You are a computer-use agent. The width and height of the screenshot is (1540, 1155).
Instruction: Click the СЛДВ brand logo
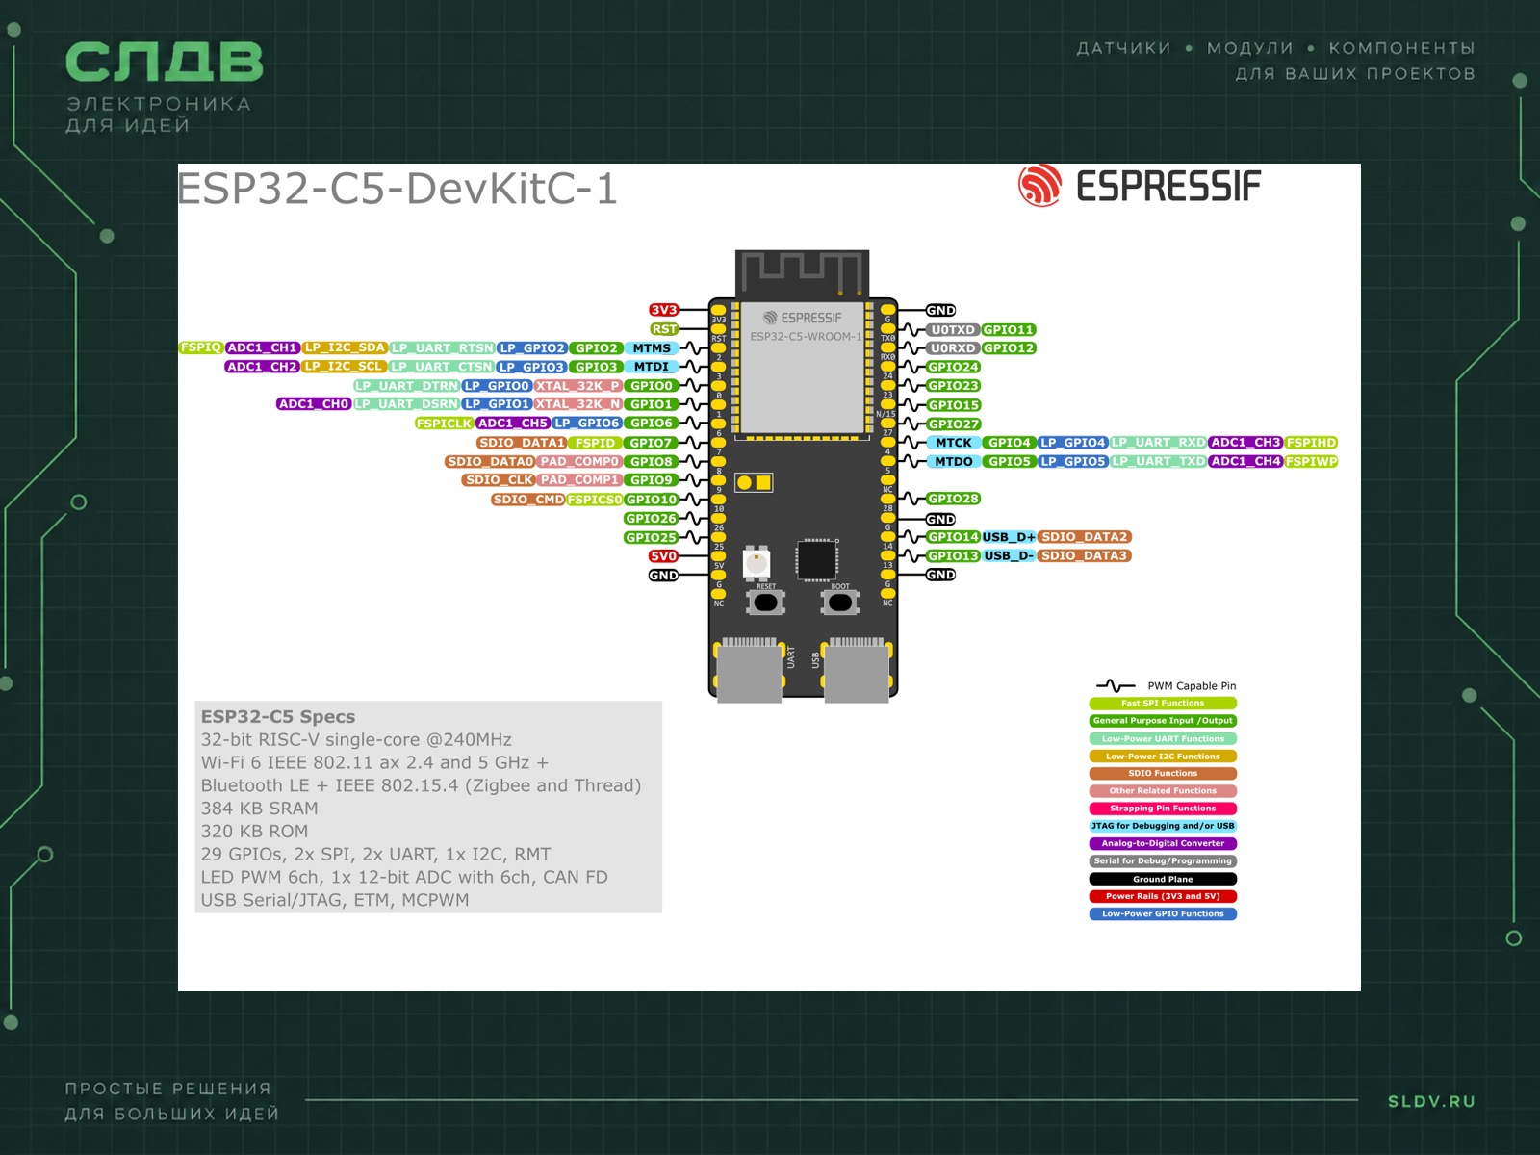[164, 63]
